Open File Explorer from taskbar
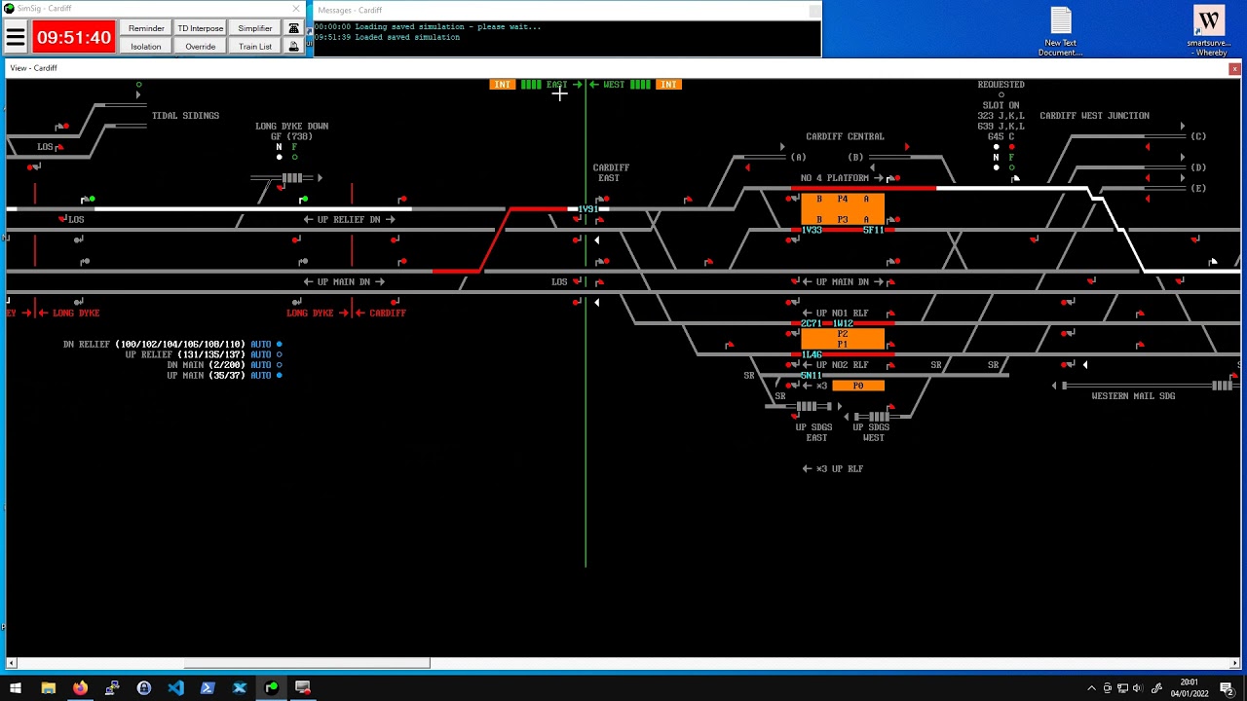The width and height of the screenshot is (1247, 701). click(48, 688)
